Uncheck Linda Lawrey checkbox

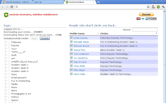(x=72, y=38)
